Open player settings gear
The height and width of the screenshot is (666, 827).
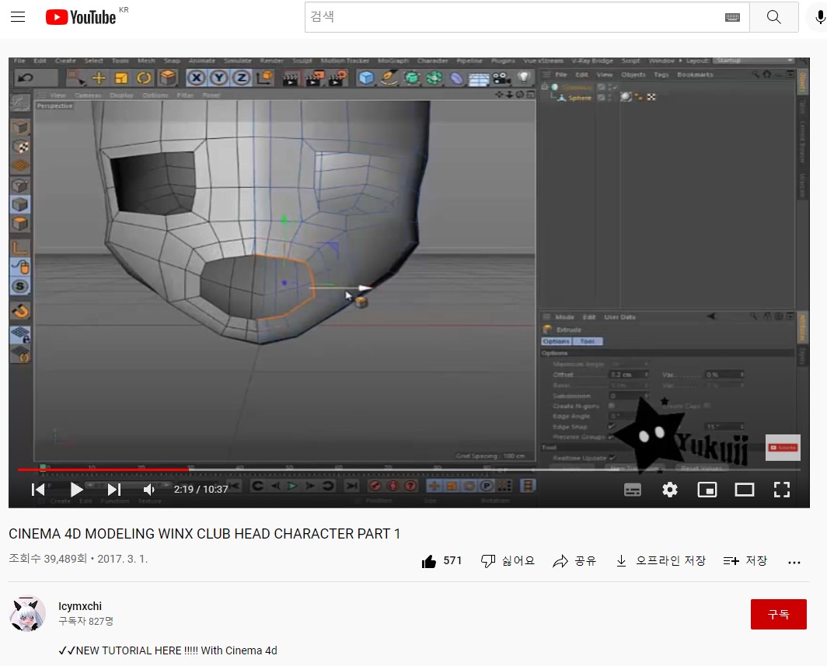pyautogui.click(x=670, y=490)
